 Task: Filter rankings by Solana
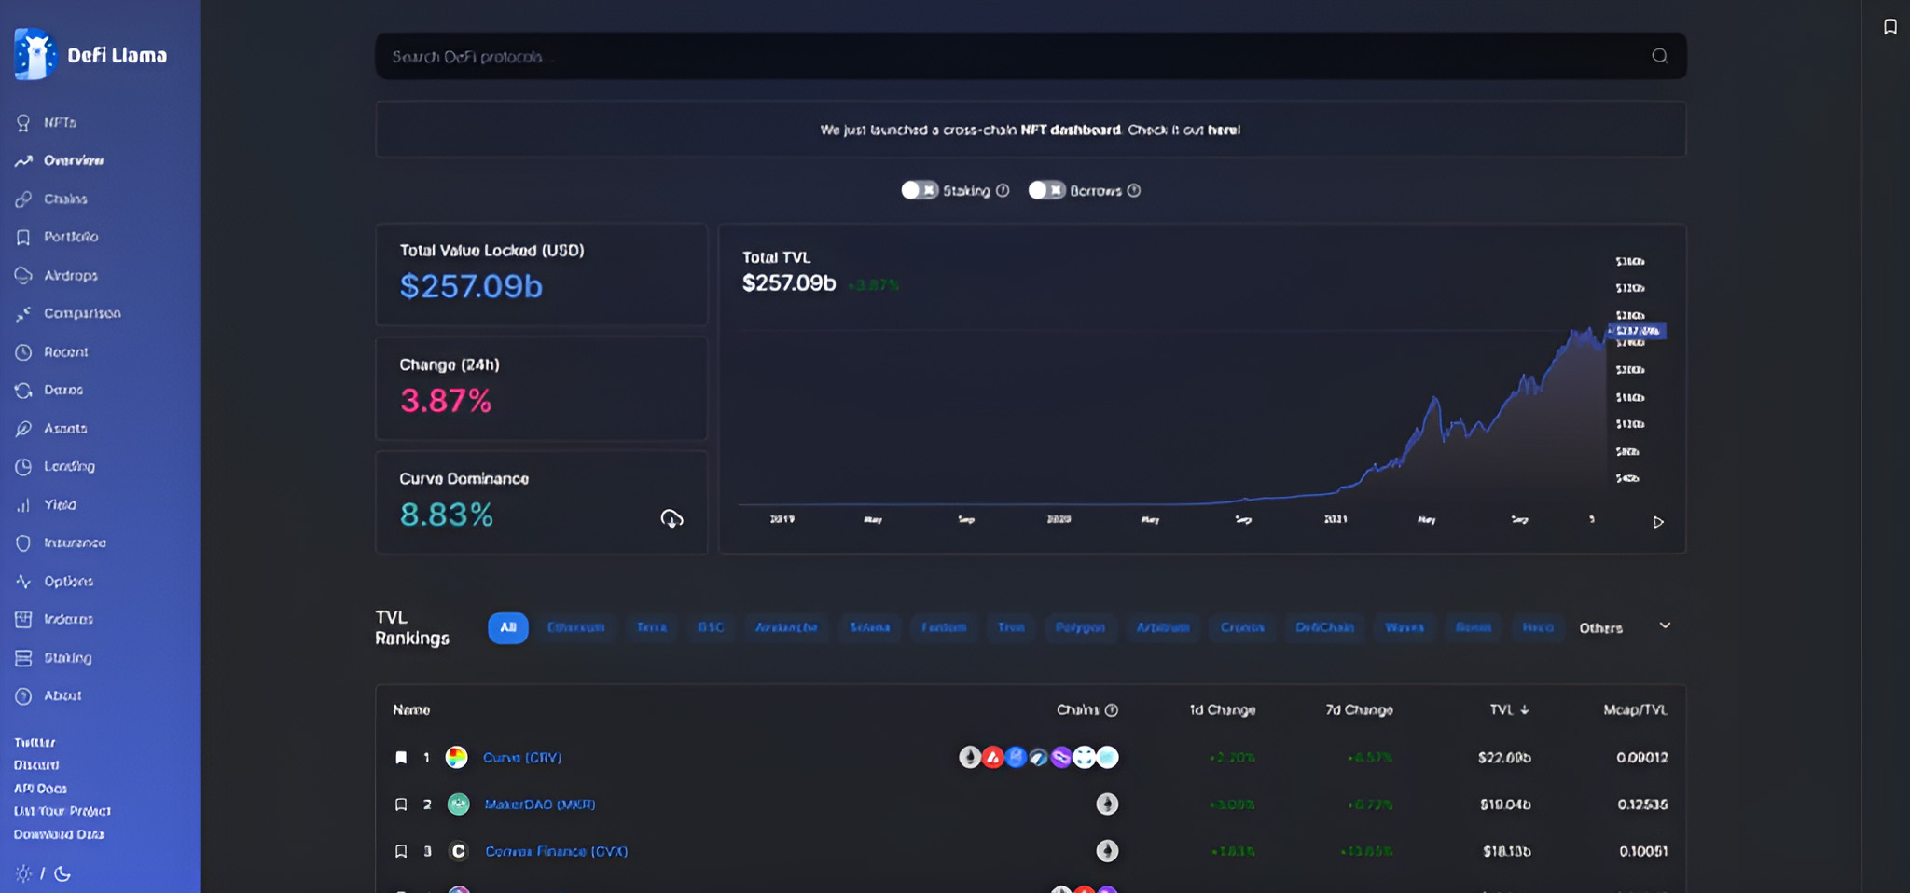tap(870, 627)
